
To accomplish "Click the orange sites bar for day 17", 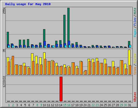I will (x=74, y=69).
